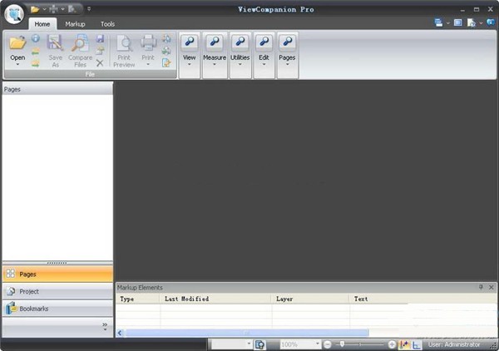Click the blue window layout icon top right
Screen dimensions: 499x351
tap(438, 22)
